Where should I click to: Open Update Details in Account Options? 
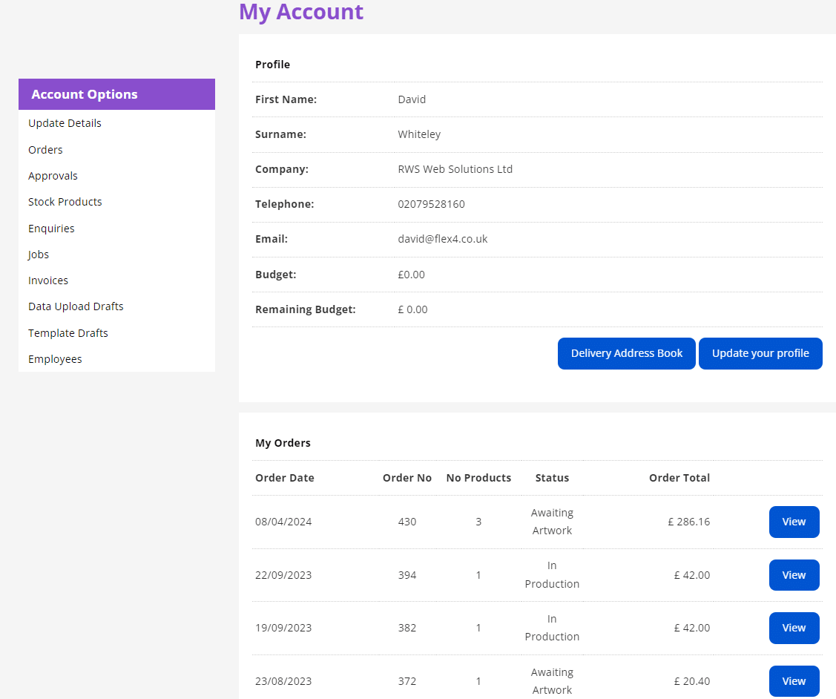coord(65,123)
